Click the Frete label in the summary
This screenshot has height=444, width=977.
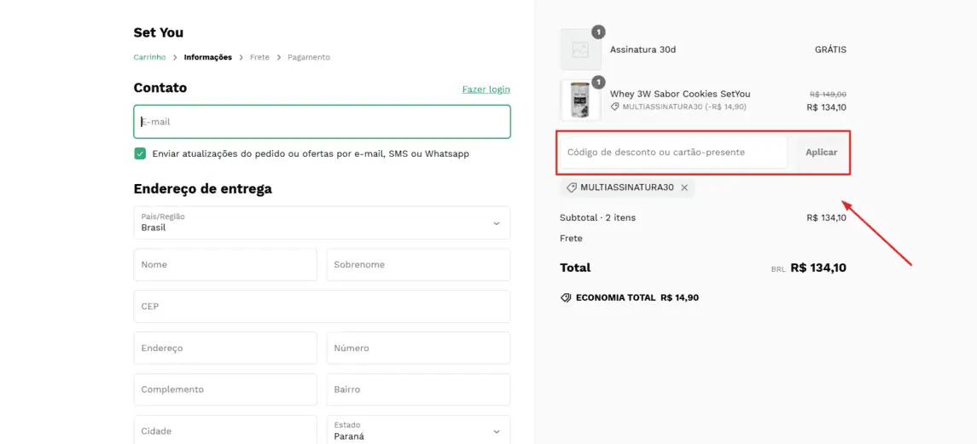click(572, 239)
